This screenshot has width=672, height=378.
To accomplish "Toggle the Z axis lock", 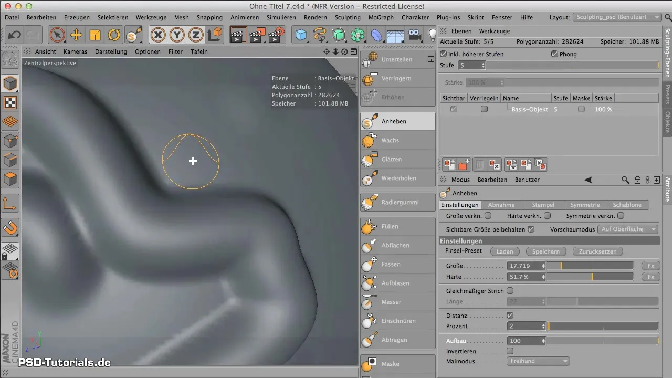I will (196, 35).
